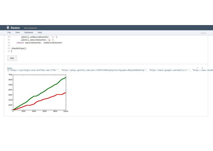The width and height of the screenshot is (213, 151).
Task: Click the 'edited' status label
Action: 203,33
